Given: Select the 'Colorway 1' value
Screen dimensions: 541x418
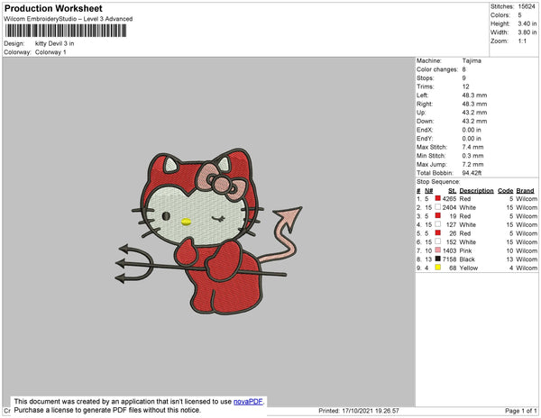Looking at the screenshot, I should tap(50, 52).
